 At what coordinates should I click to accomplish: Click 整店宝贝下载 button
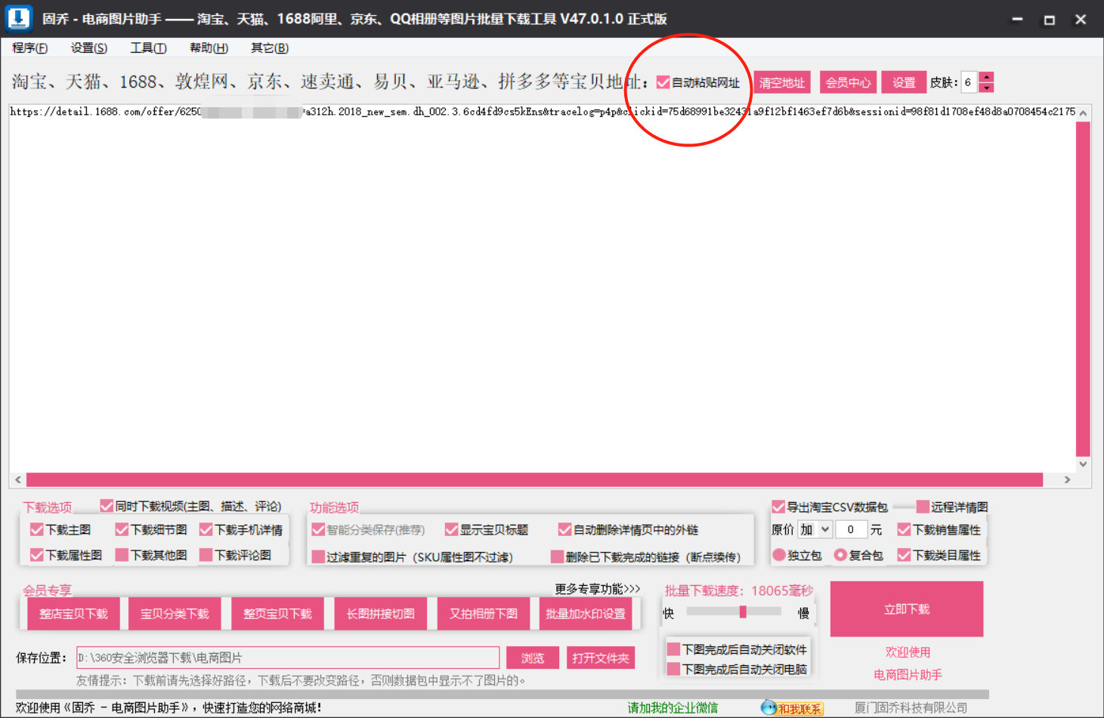click(x=73, y=614)
